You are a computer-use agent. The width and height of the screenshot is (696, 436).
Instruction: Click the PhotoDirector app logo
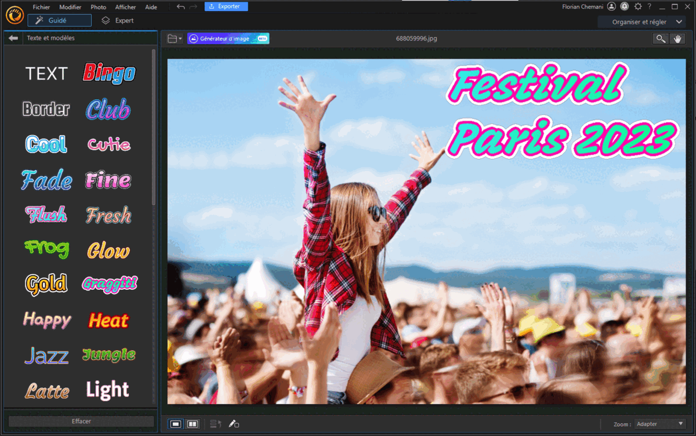coord(15,14)
